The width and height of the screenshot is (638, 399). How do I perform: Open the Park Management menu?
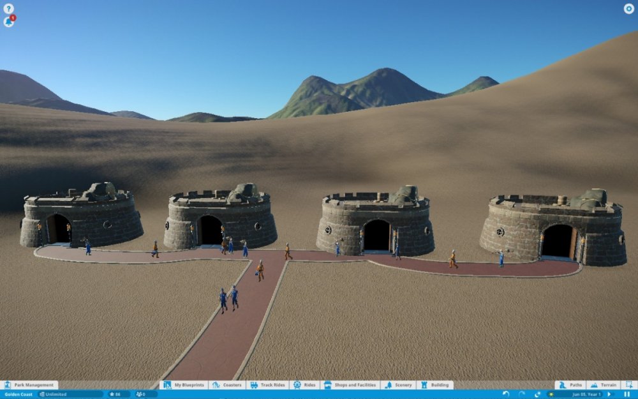(30, 385)
